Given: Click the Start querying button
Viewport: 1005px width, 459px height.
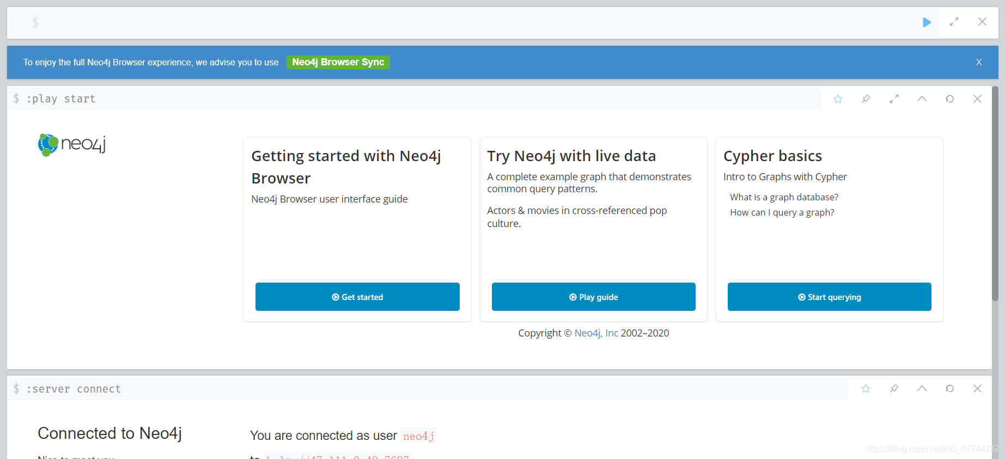Looking at the screenshot, I should pos(830,297).
